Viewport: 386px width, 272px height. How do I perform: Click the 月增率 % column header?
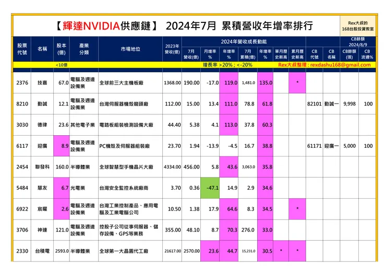coord(210,54)
